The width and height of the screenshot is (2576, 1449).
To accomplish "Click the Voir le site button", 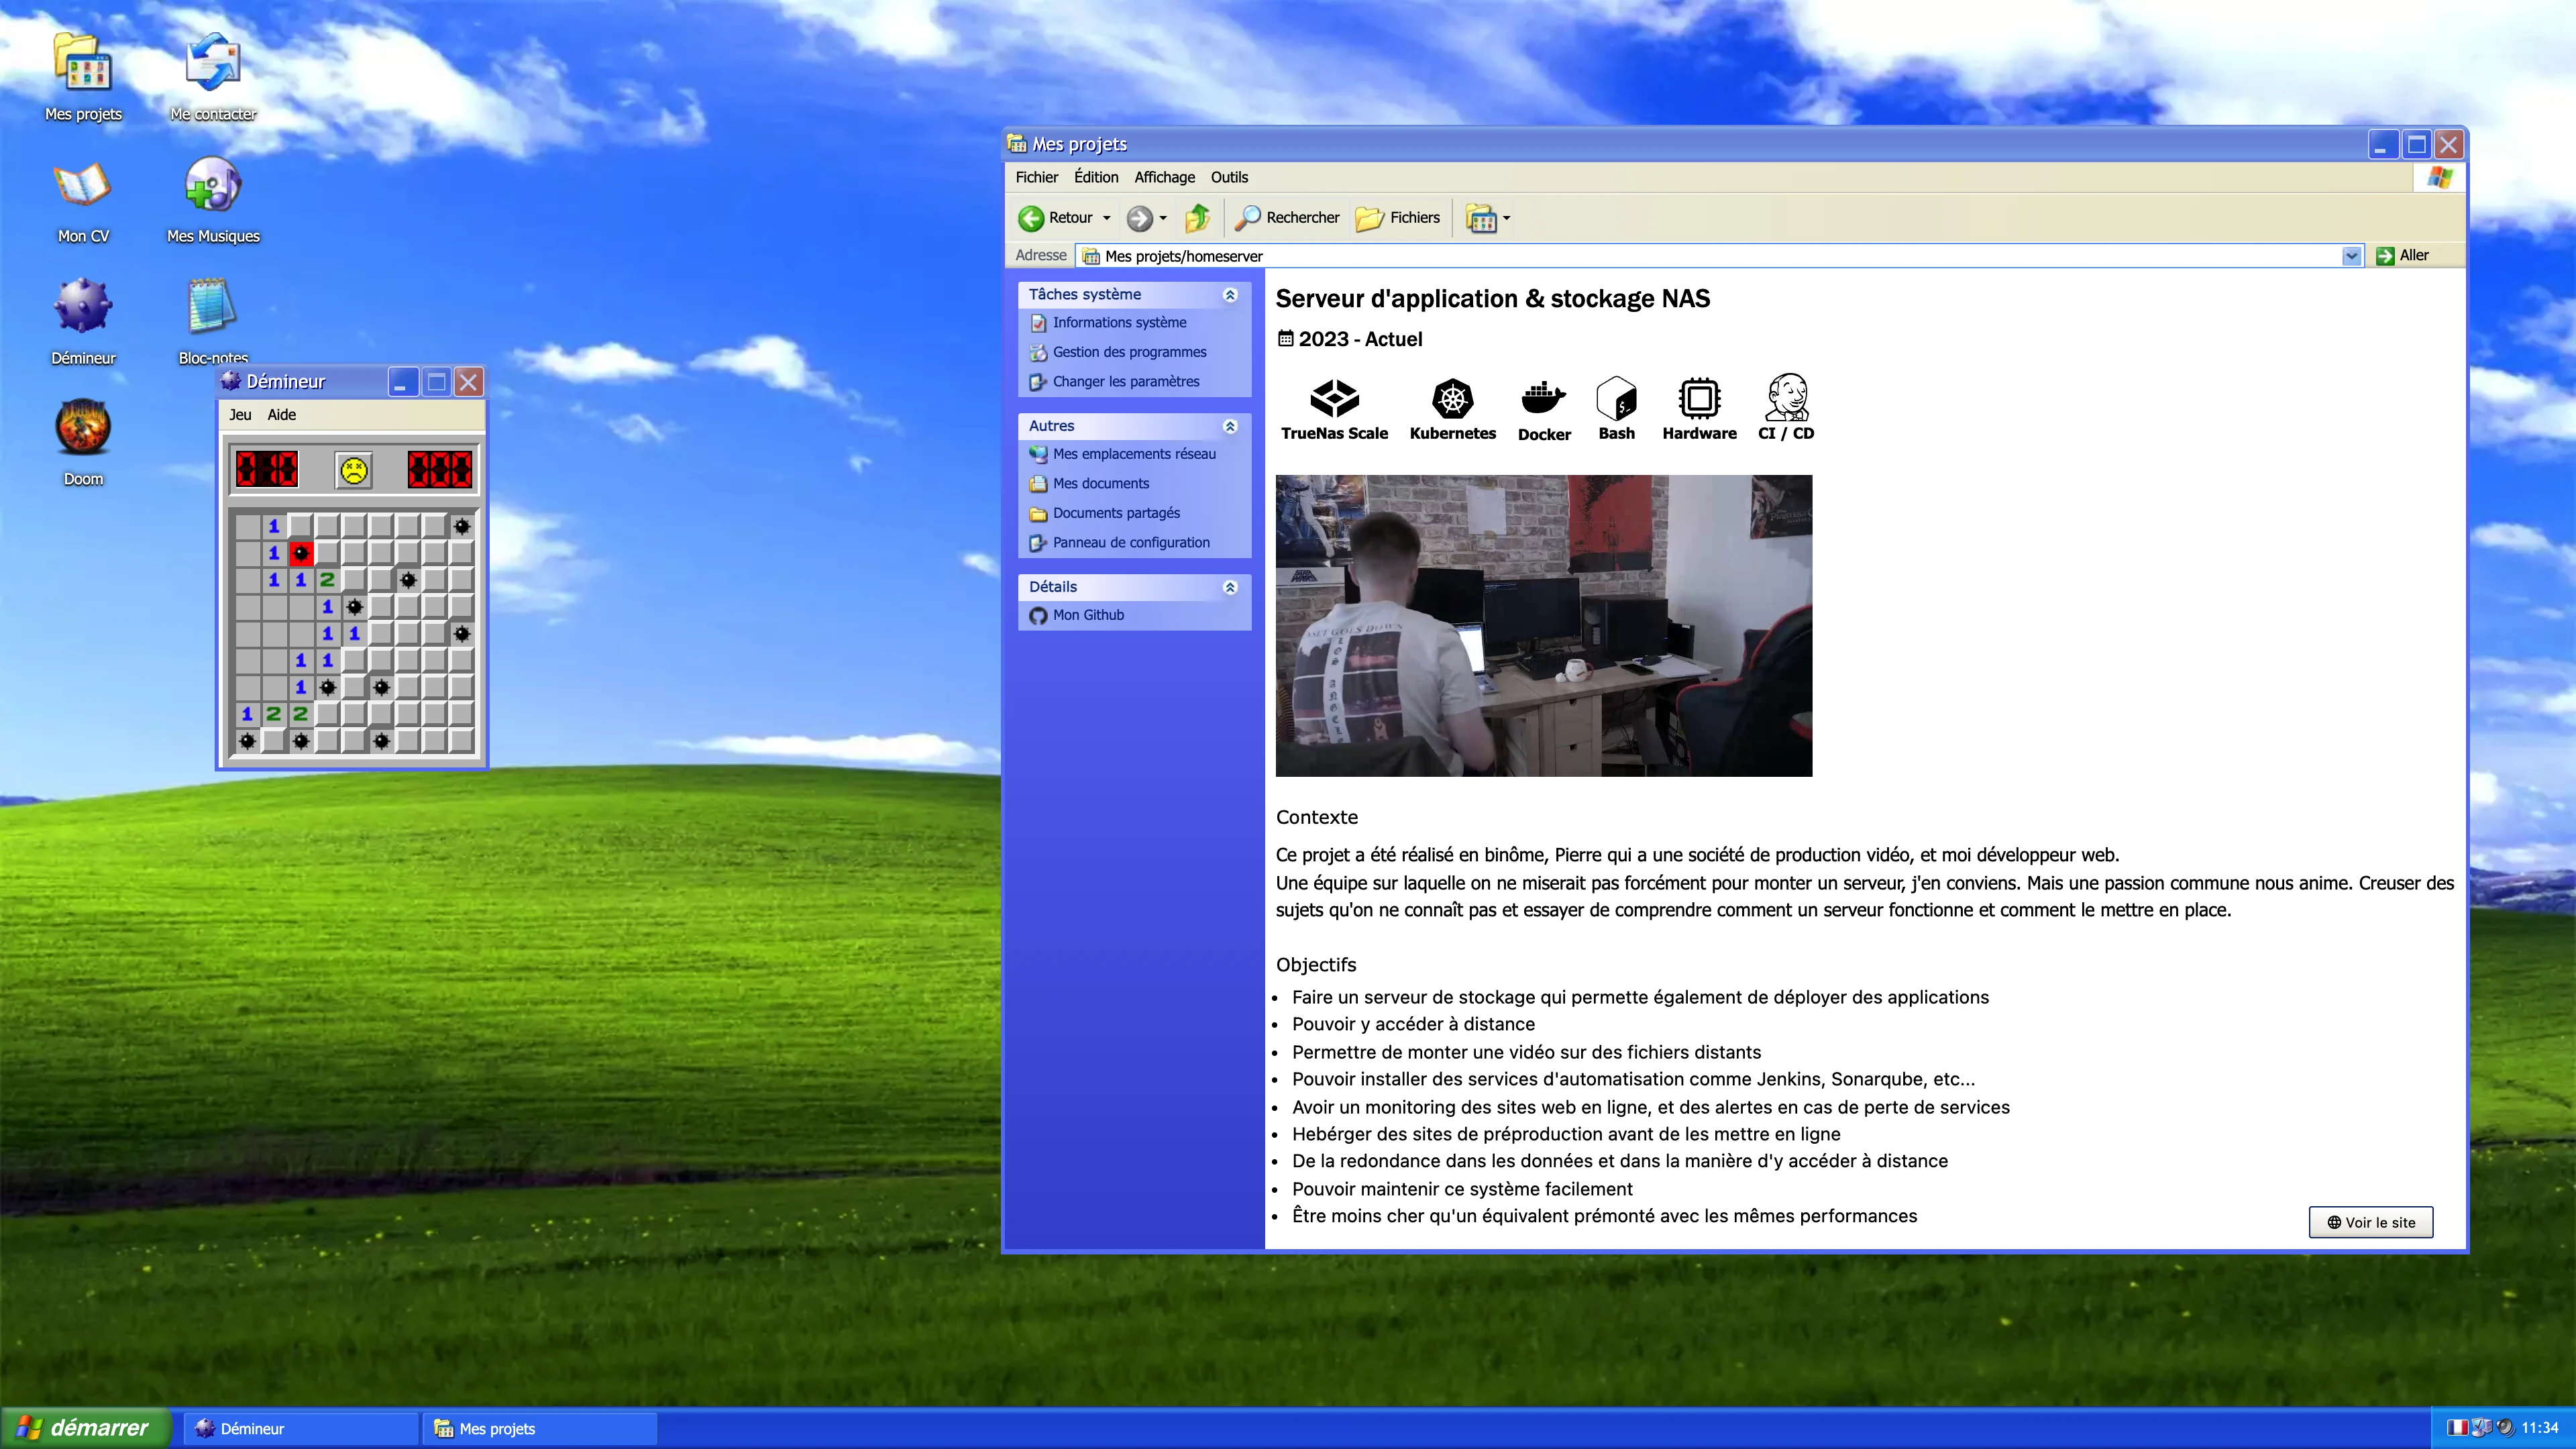I will point(2370,1222).
